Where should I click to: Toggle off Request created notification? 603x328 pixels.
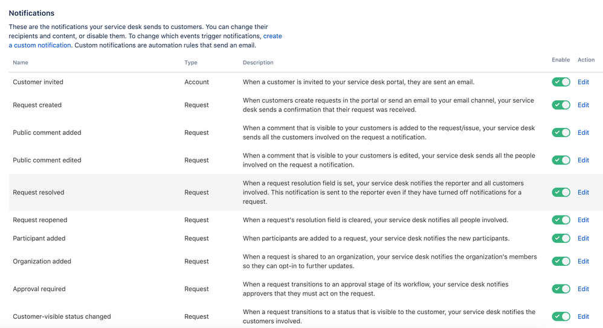click(x=561, y=105)
